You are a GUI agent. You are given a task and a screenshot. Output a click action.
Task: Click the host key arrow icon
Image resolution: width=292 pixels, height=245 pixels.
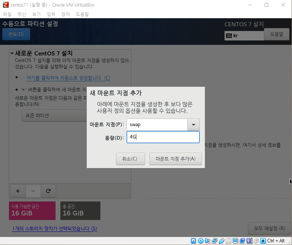(x=263, y=241)
